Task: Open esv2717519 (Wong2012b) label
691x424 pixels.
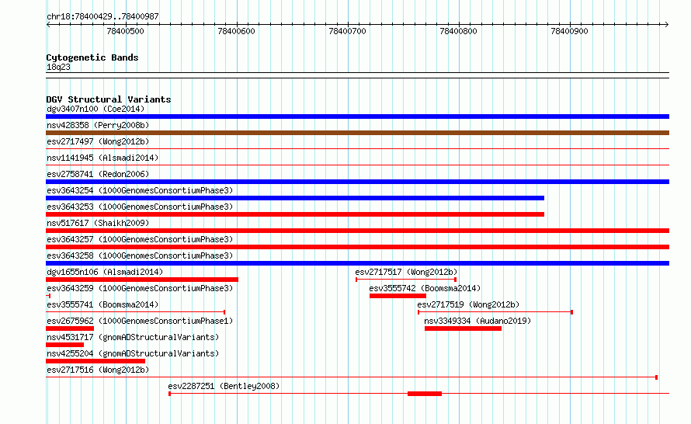Action: point(468,304)
